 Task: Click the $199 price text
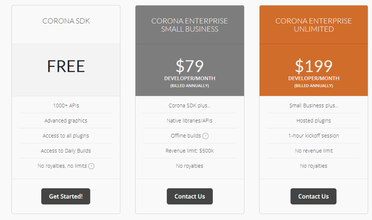click(x=314, y=66)
